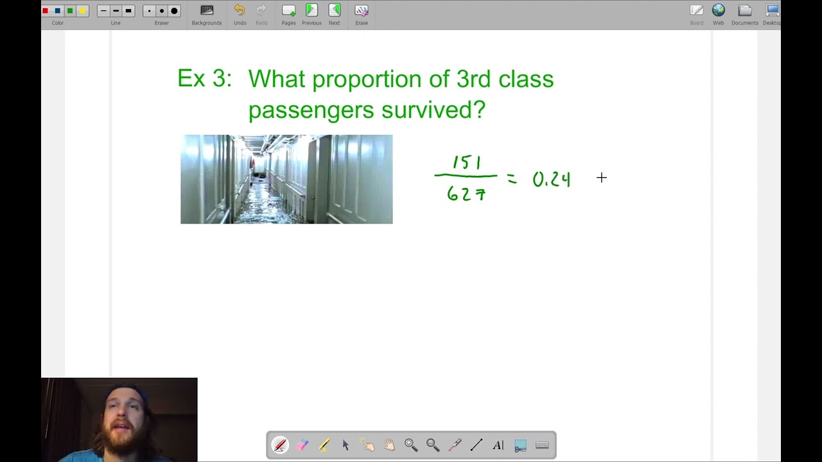This screenshot has width=822, height=462.
Task: Open the Web browser view
Action: (718, 15)
